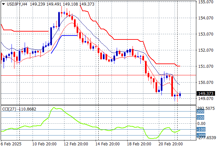
Task: Click the 292.5075 CCI scale maximum label
Action: coord(207,108)
